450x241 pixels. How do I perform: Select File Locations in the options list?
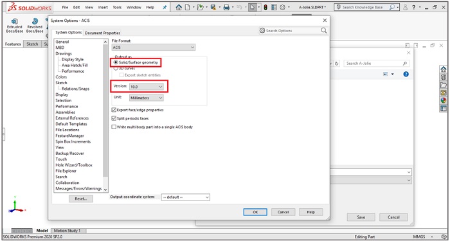point(67,130)
